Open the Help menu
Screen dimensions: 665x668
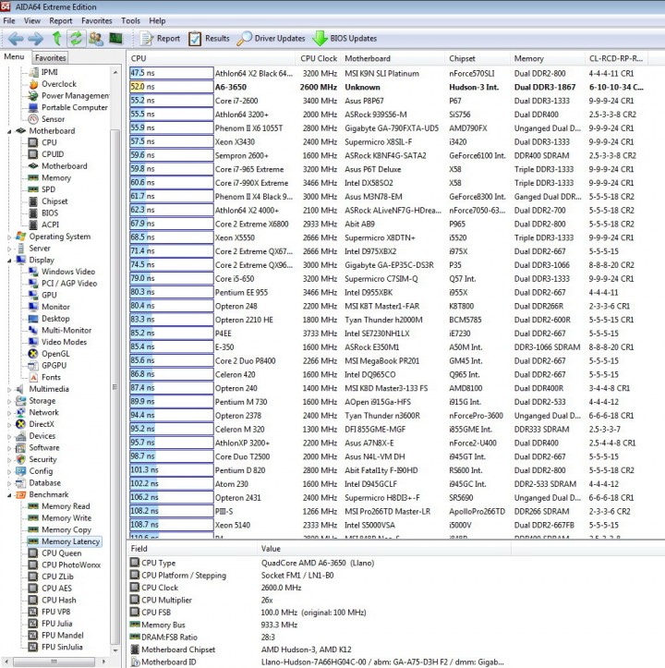coord(157,21)
